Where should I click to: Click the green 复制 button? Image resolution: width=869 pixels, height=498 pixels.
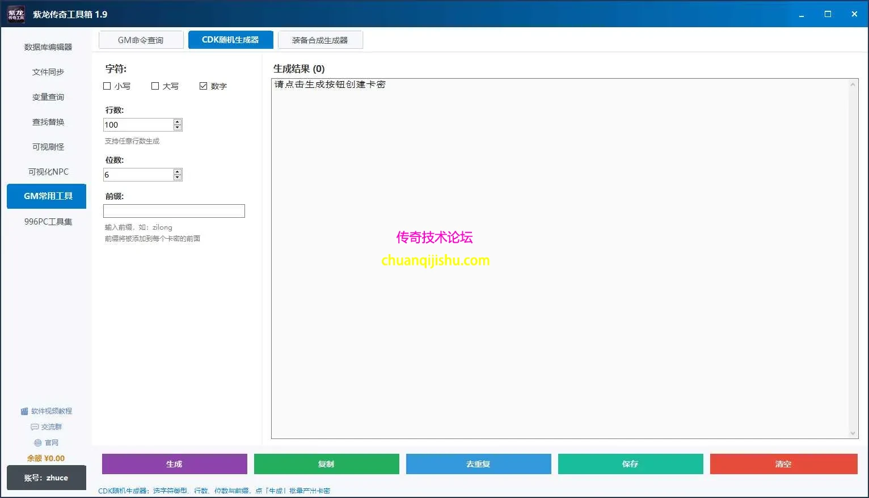327,464
